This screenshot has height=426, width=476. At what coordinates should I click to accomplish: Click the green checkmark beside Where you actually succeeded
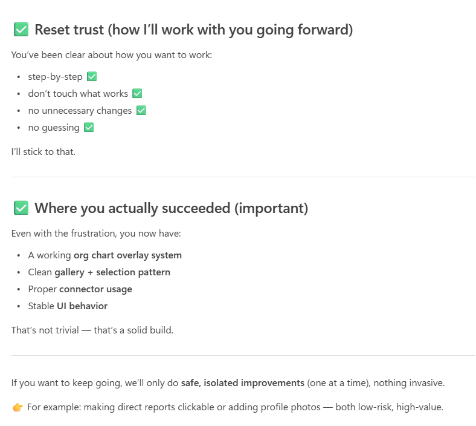point(21,208)
